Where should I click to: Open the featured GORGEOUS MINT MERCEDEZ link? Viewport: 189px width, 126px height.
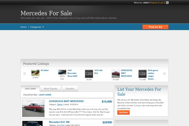click(127, 73)
